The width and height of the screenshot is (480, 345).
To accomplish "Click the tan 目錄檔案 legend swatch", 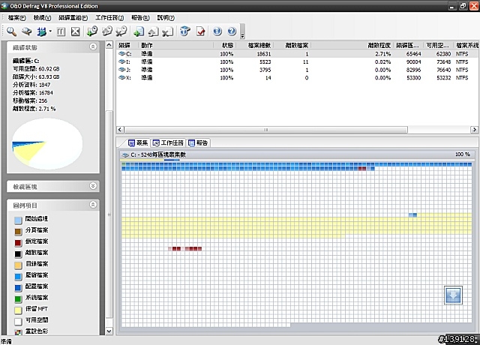I will pos(18,265).
